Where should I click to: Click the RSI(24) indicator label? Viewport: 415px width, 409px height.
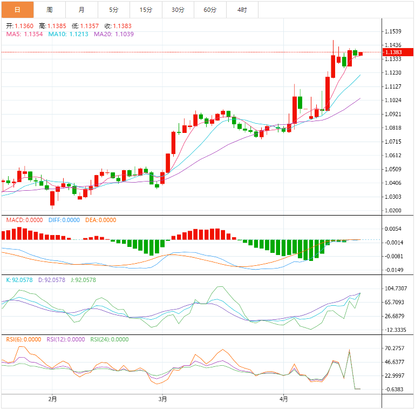[109, 339]
